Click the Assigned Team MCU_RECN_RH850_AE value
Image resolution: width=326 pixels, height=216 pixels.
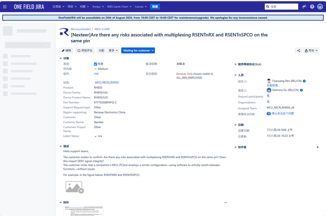click(280, 108)
